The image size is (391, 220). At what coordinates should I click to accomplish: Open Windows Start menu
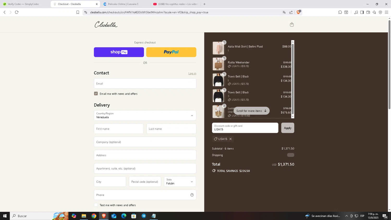pyautogui.click(x=5, y=216)
